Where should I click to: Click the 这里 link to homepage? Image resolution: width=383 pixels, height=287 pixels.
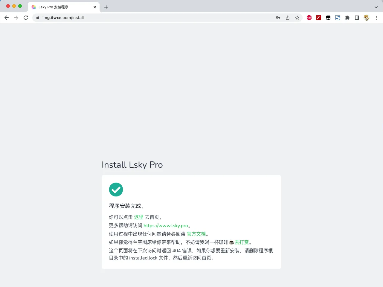tap(139, 217)
